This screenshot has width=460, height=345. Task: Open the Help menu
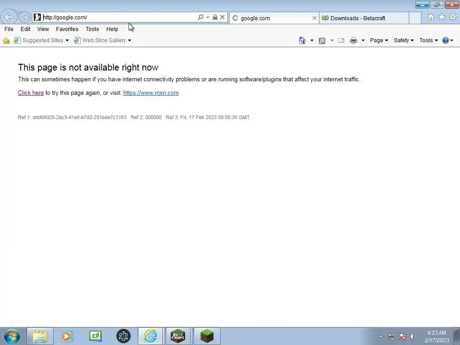tap(112, 29)
